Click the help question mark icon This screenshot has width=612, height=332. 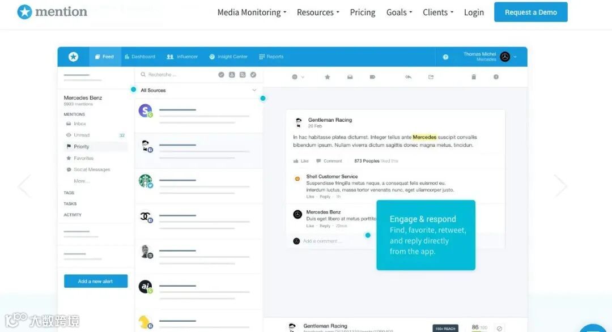(x=445, y=57)
